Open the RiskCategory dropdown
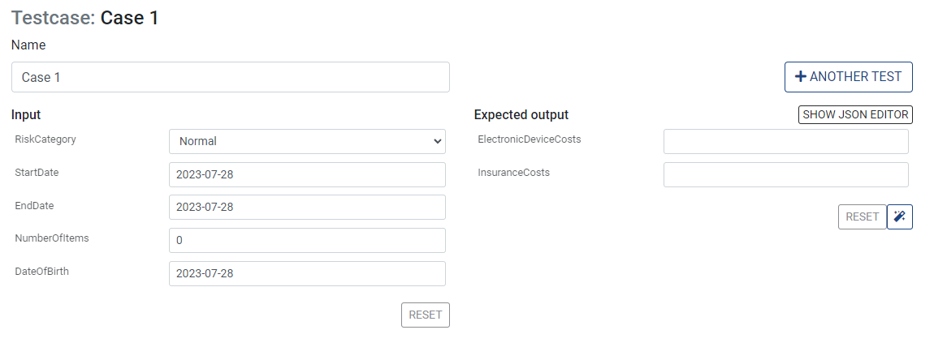This screenshot has height=360, width=934. pos(307,141)
